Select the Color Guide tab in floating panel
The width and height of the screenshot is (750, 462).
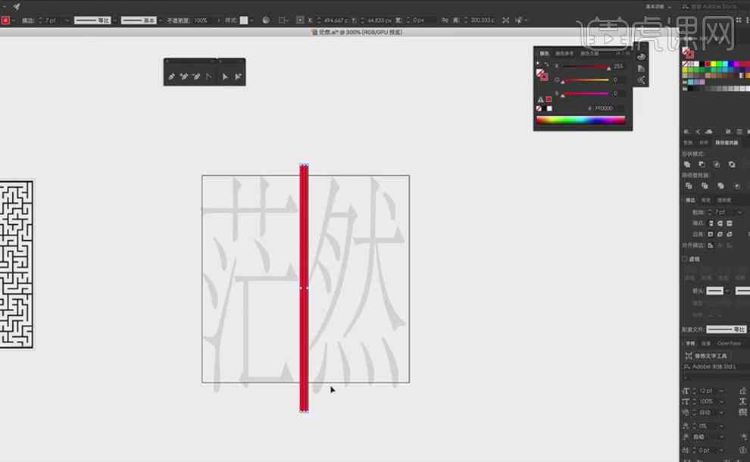pos(564,54)
